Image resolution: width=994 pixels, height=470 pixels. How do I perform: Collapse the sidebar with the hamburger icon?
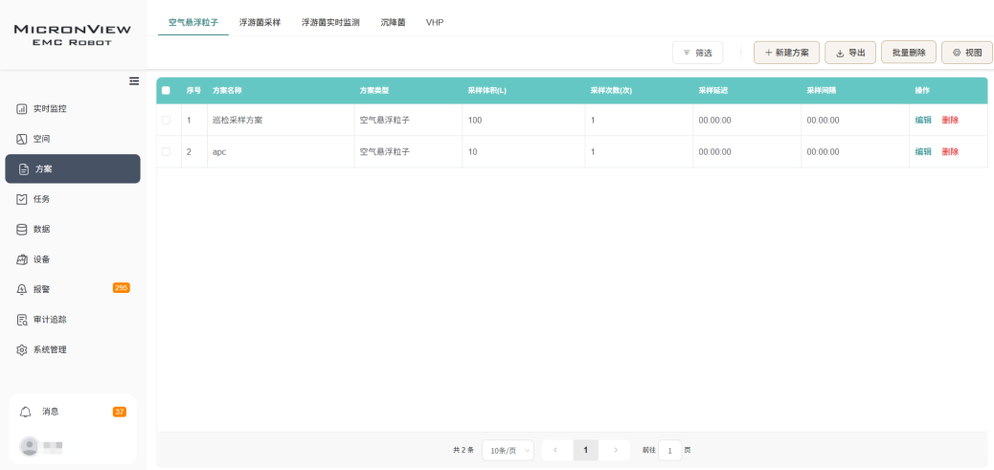[134, 80]
